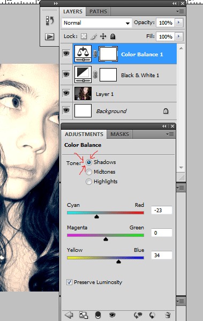Viewport: 203px width, 321px height.
Task: Click Yellow-Blue slider handle
Action: pyautogui.click(x=118, y=262)
